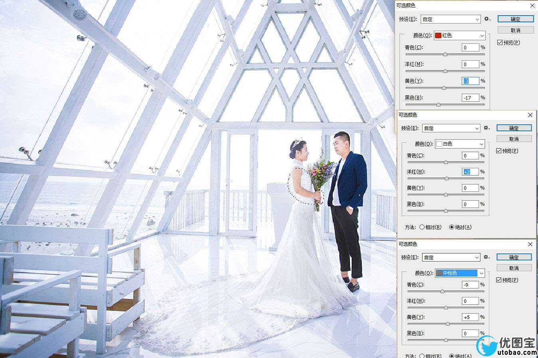This screenshot has height=358, width=538.
Task: Expand the 中性色 color dropdown
Action: pos(459,273)
